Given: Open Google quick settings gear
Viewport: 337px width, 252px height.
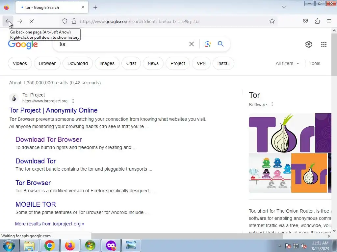Looking at the screenshot, I should point(309,44).
